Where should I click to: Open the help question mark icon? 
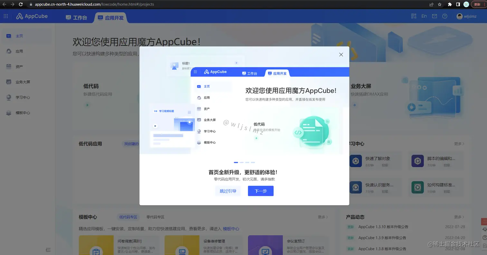click(444, 16)
